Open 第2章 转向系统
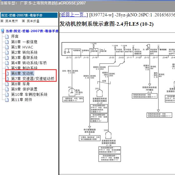This screenshot has height=175, width=175. click(24, 52)
